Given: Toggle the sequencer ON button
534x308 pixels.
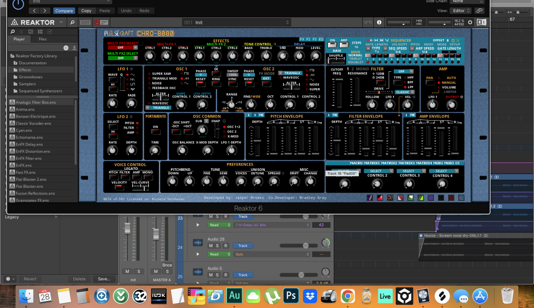Looking at the screenshot, I should point(332,45).
